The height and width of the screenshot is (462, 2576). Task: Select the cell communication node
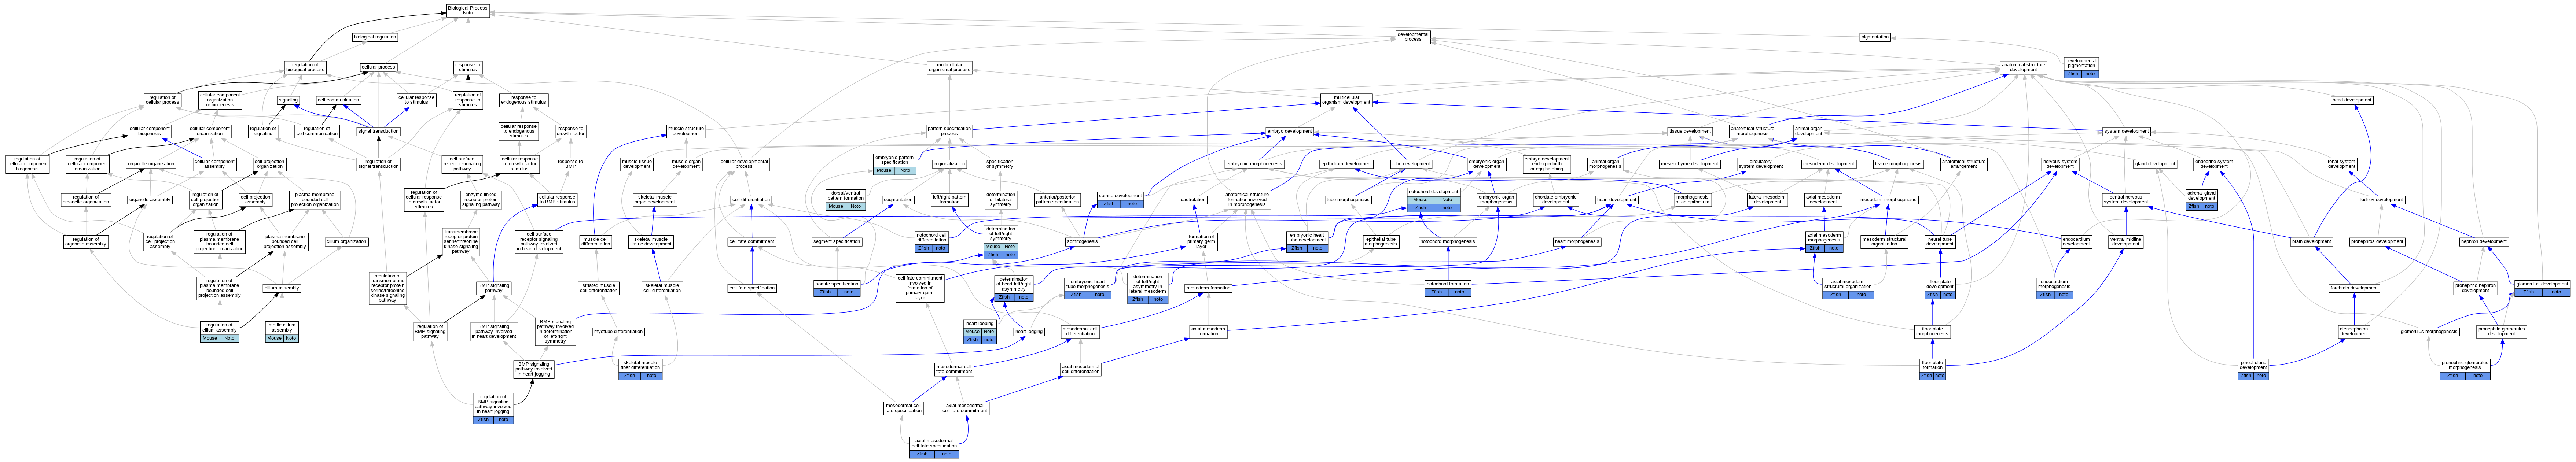(x=338, y=100)
